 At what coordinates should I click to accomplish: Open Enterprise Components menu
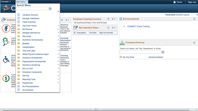pos(32,72)
